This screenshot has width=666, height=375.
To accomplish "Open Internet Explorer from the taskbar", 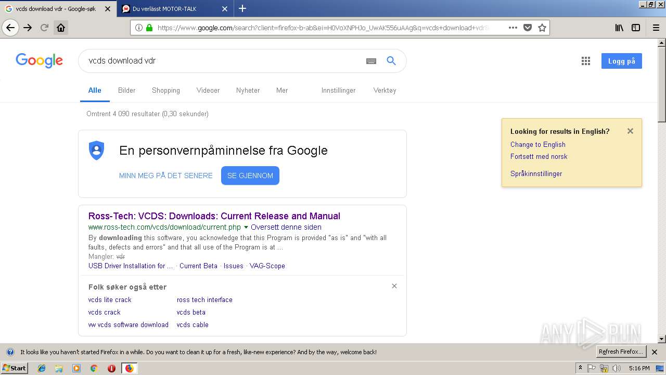I will [x=42, y=368].
